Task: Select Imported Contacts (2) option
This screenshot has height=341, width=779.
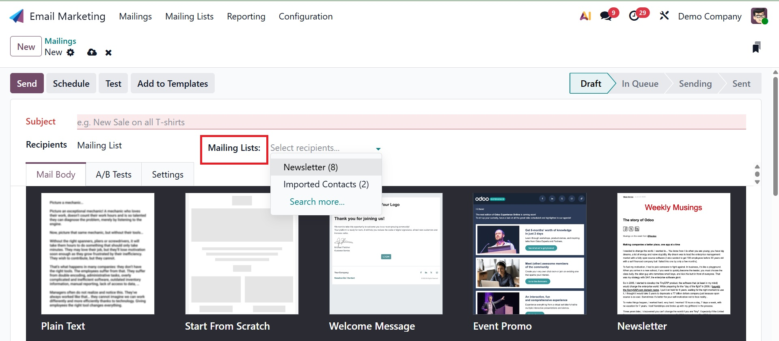Action: [326, 184]
